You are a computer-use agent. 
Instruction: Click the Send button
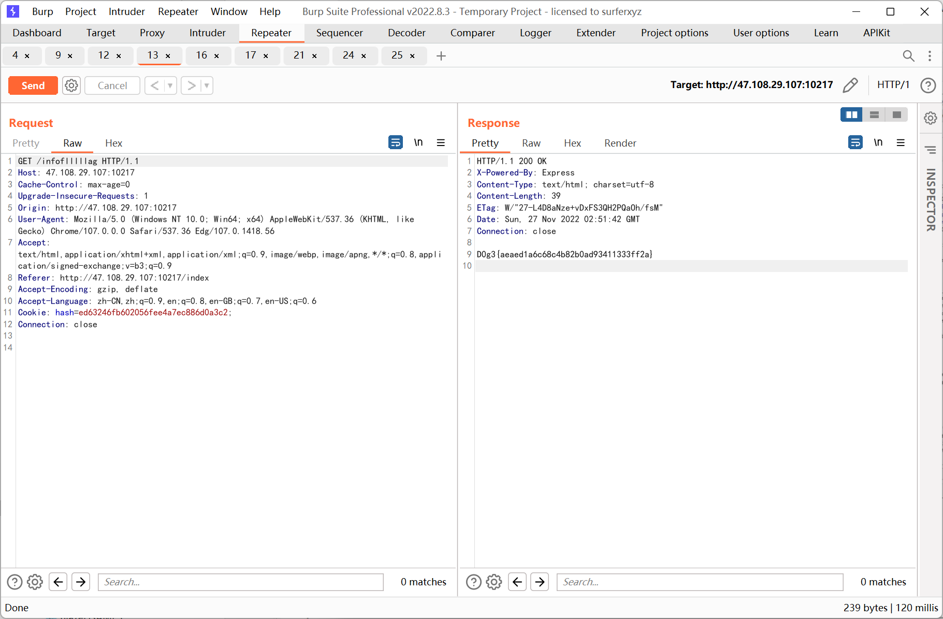[x=33, y=85]
